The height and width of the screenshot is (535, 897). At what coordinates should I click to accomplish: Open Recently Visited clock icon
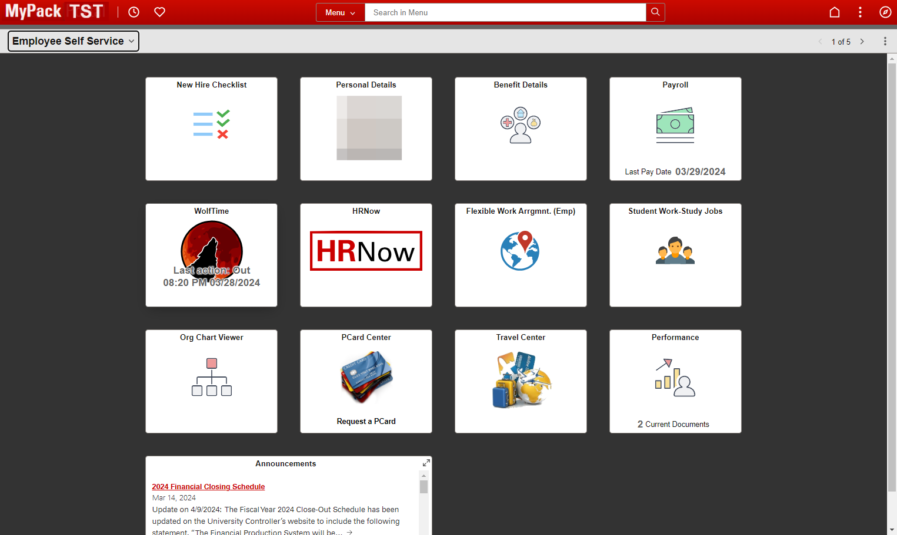(134, 12)
